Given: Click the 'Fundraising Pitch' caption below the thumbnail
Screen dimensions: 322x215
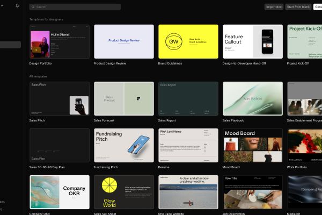Looking at the screenshot, I should 106,167.
